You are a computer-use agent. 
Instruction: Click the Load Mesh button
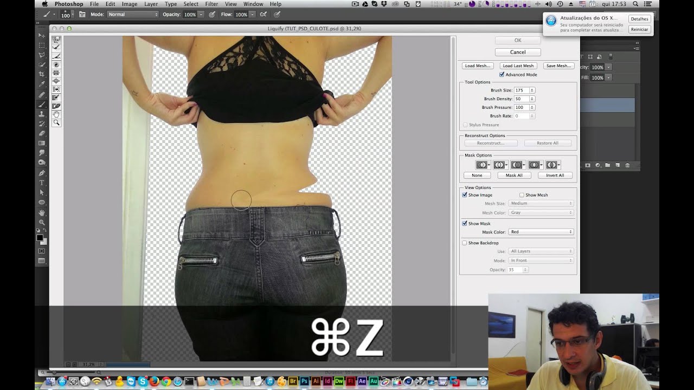477,66
